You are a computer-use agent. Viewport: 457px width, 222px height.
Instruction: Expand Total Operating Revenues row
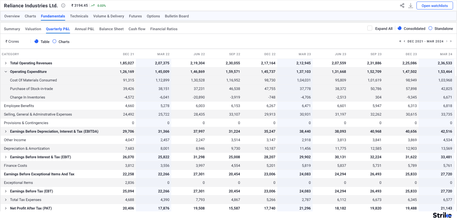[x=5, y=63]
